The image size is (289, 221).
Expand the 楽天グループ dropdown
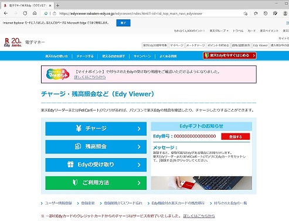click(219, 31)
